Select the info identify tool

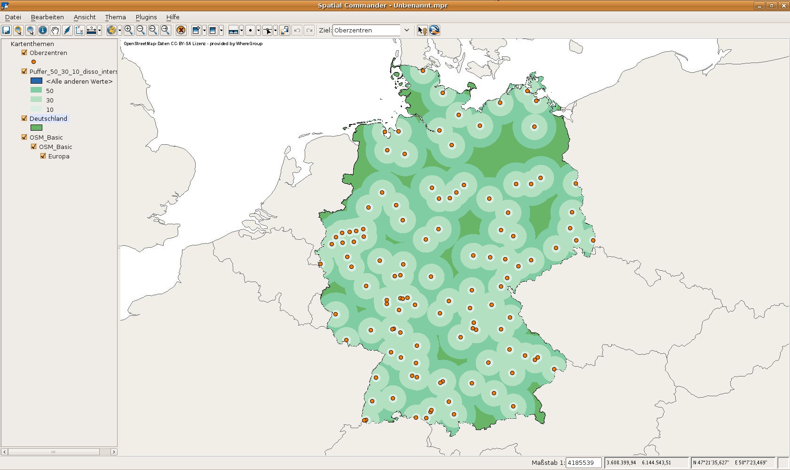click(x=43, y=31)
